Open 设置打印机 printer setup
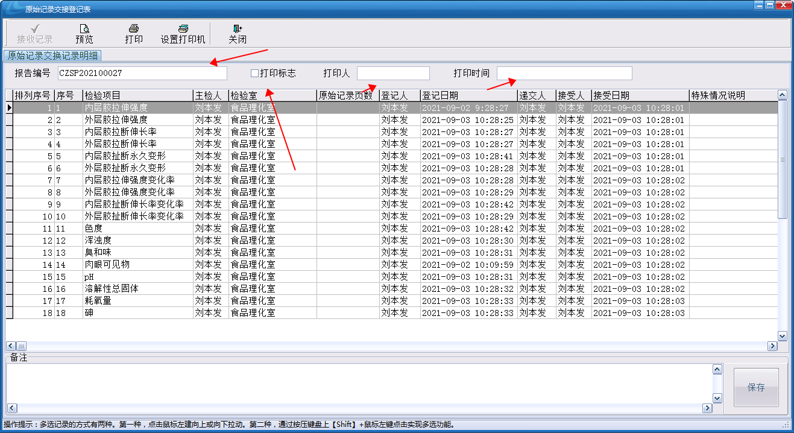 tap(183, 29)
